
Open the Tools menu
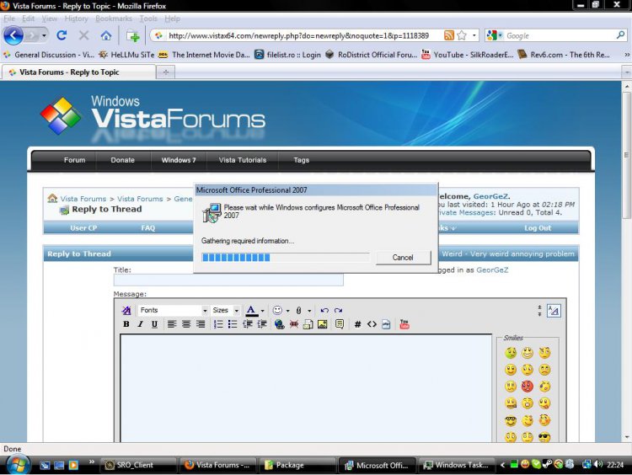(148, 19)
